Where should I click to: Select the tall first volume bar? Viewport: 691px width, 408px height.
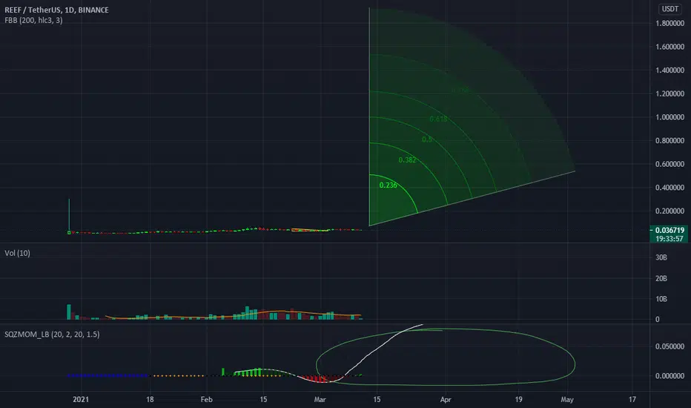pyautogui.click(x=69, y=312)
